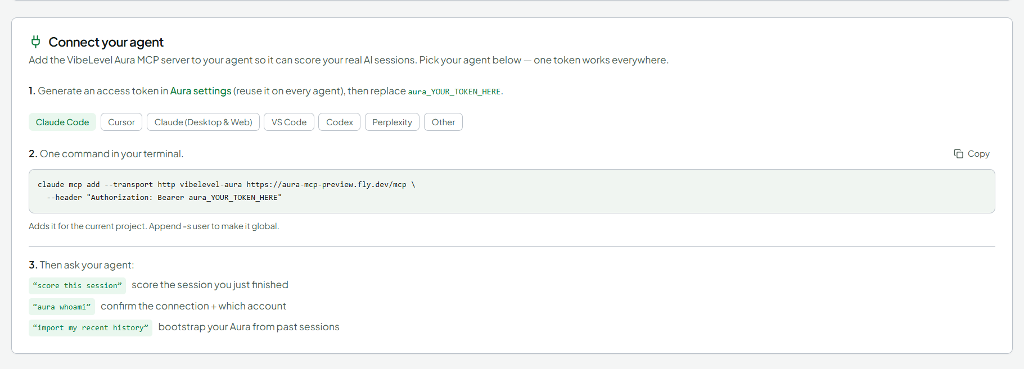
Task: Choose the Claude (Desktop & Web) tab
Action: coord(203,122)
